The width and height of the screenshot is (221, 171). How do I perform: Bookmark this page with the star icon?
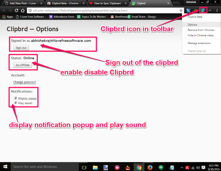coord(181,10)
